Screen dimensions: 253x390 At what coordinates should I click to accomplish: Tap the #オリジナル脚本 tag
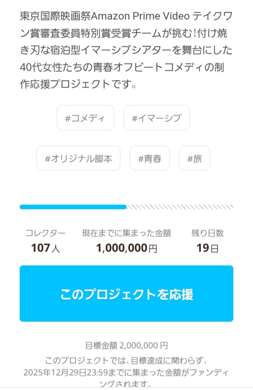point(78,158)
